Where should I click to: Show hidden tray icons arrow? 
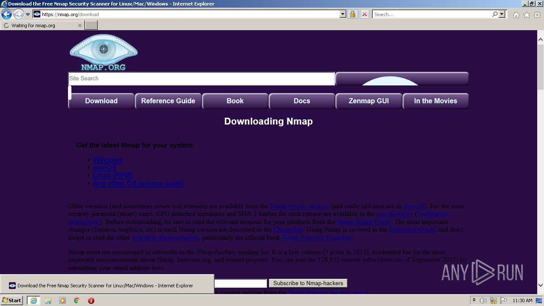pyautogui.click(x=474, y=300)
